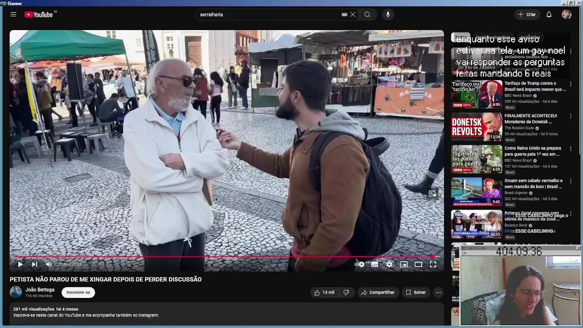Viewport: 583px width, 328px height.
Task: Open The Russian Dude channel link
Action: point(519,128)
